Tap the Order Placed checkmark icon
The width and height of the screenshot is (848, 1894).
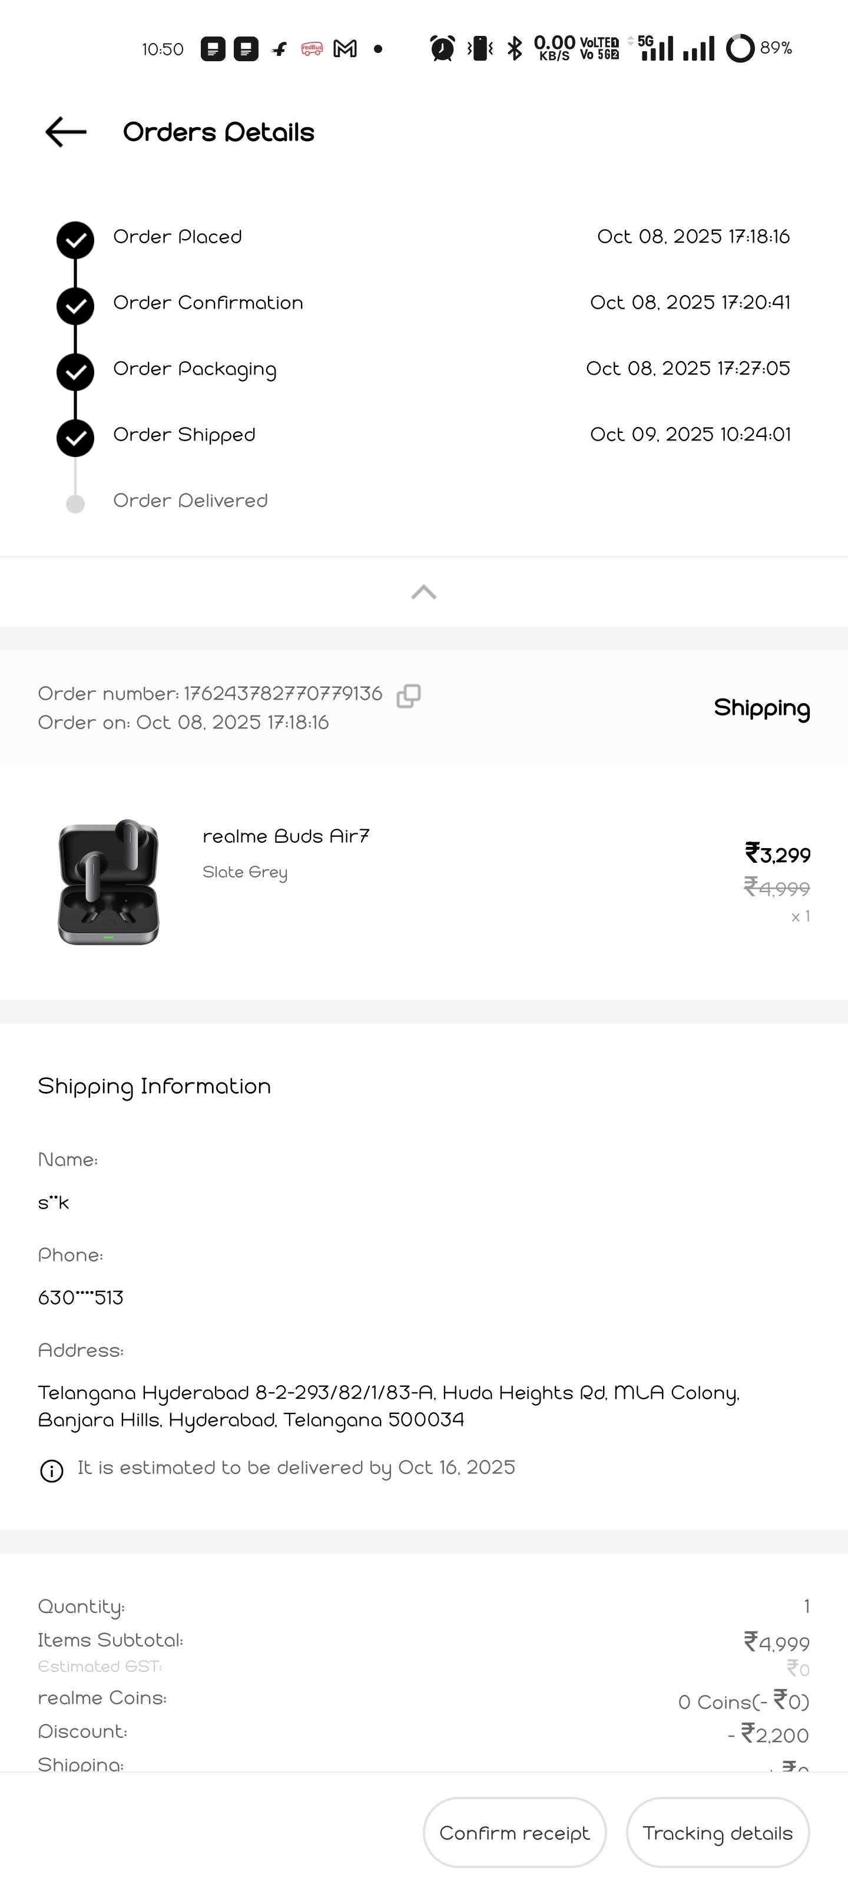point(75,240)
